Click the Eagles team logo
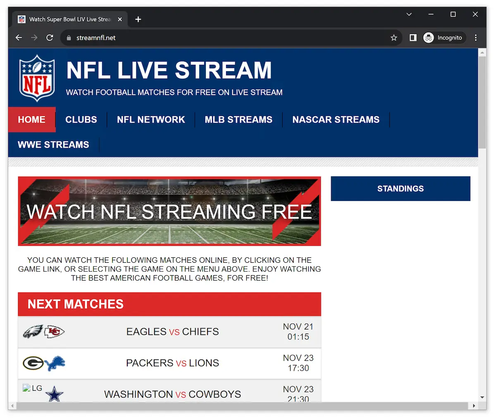Screen dimensions: 496x420 33,331
